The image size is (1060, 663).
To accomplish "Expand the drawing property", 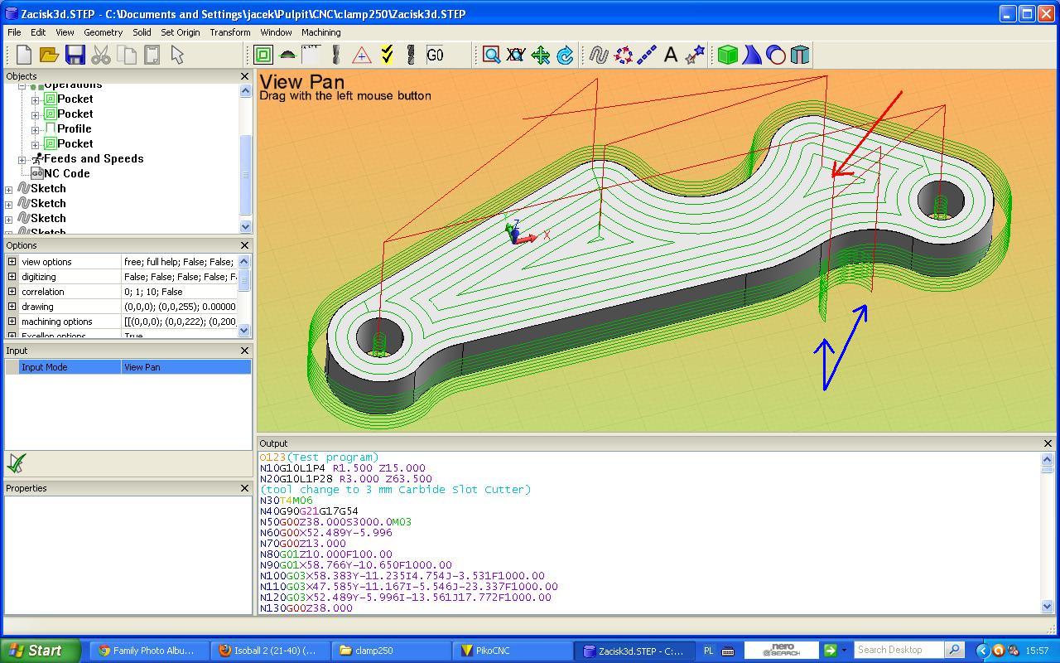I will (12, 307).
